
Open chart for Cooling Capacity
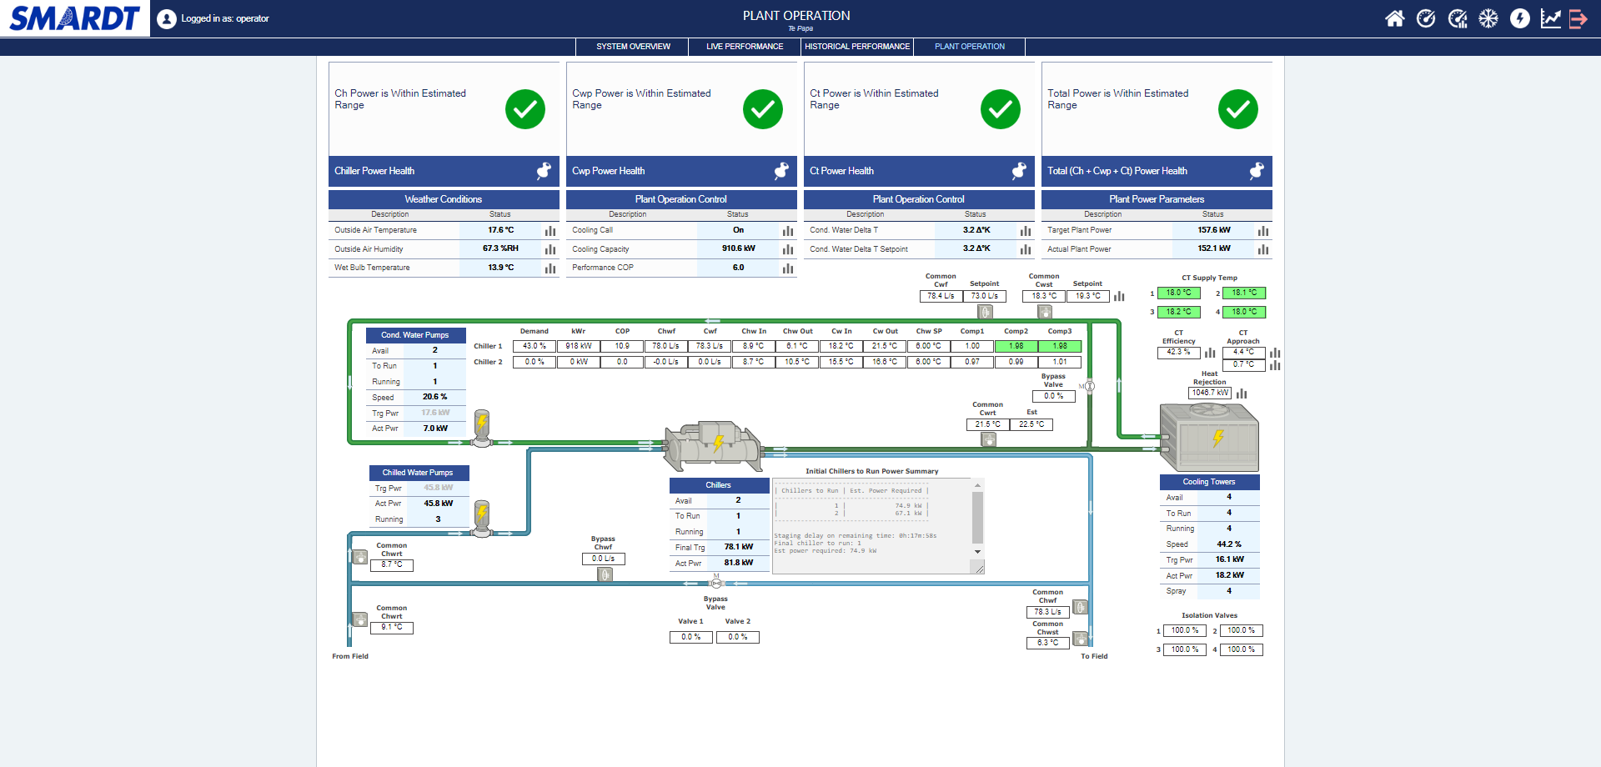tap(788, 249)
